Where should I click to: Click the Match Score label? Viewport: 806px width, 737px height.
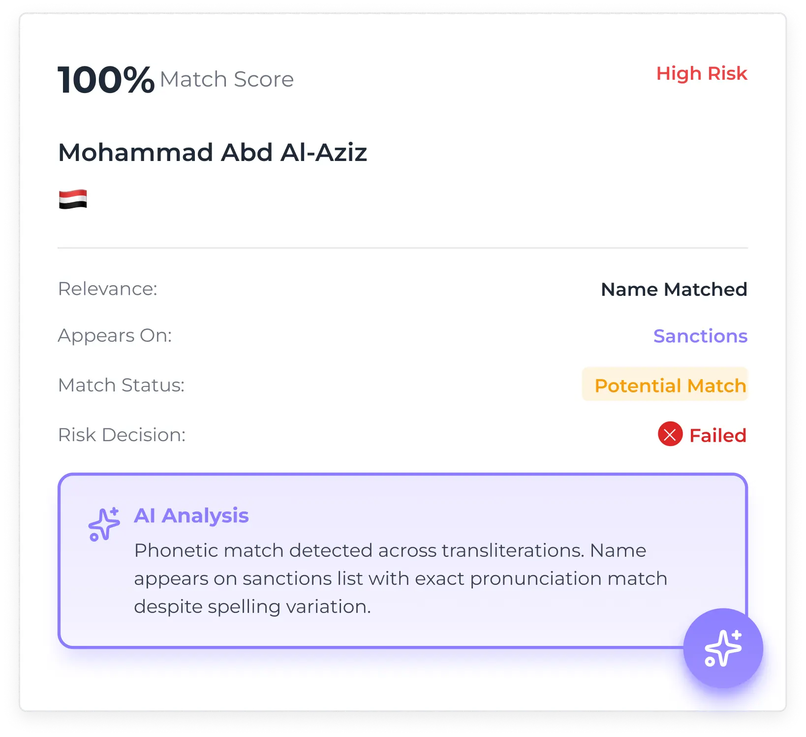tap(227, 80)
